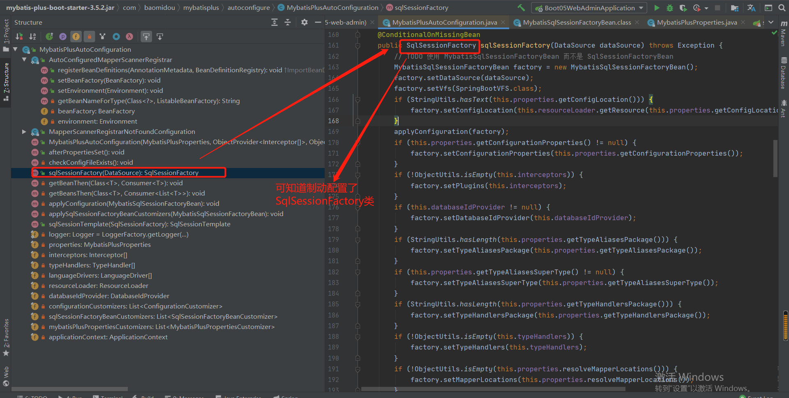
Task: Click the profiler run icon
Action: [x=697, y=8]
